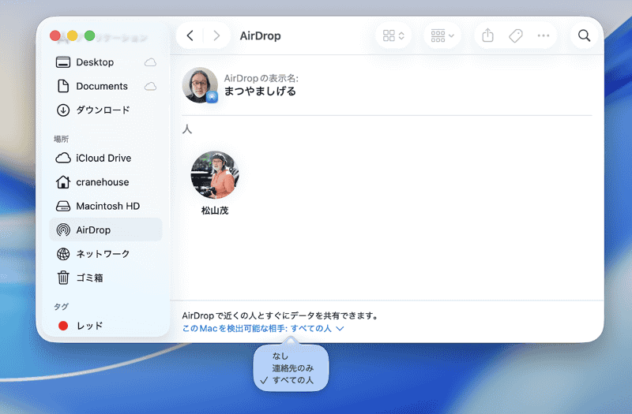This screenshot has height=414, width=632.
Task: Open Desktop in the sidebar
Action: click(x=106, y=62)
